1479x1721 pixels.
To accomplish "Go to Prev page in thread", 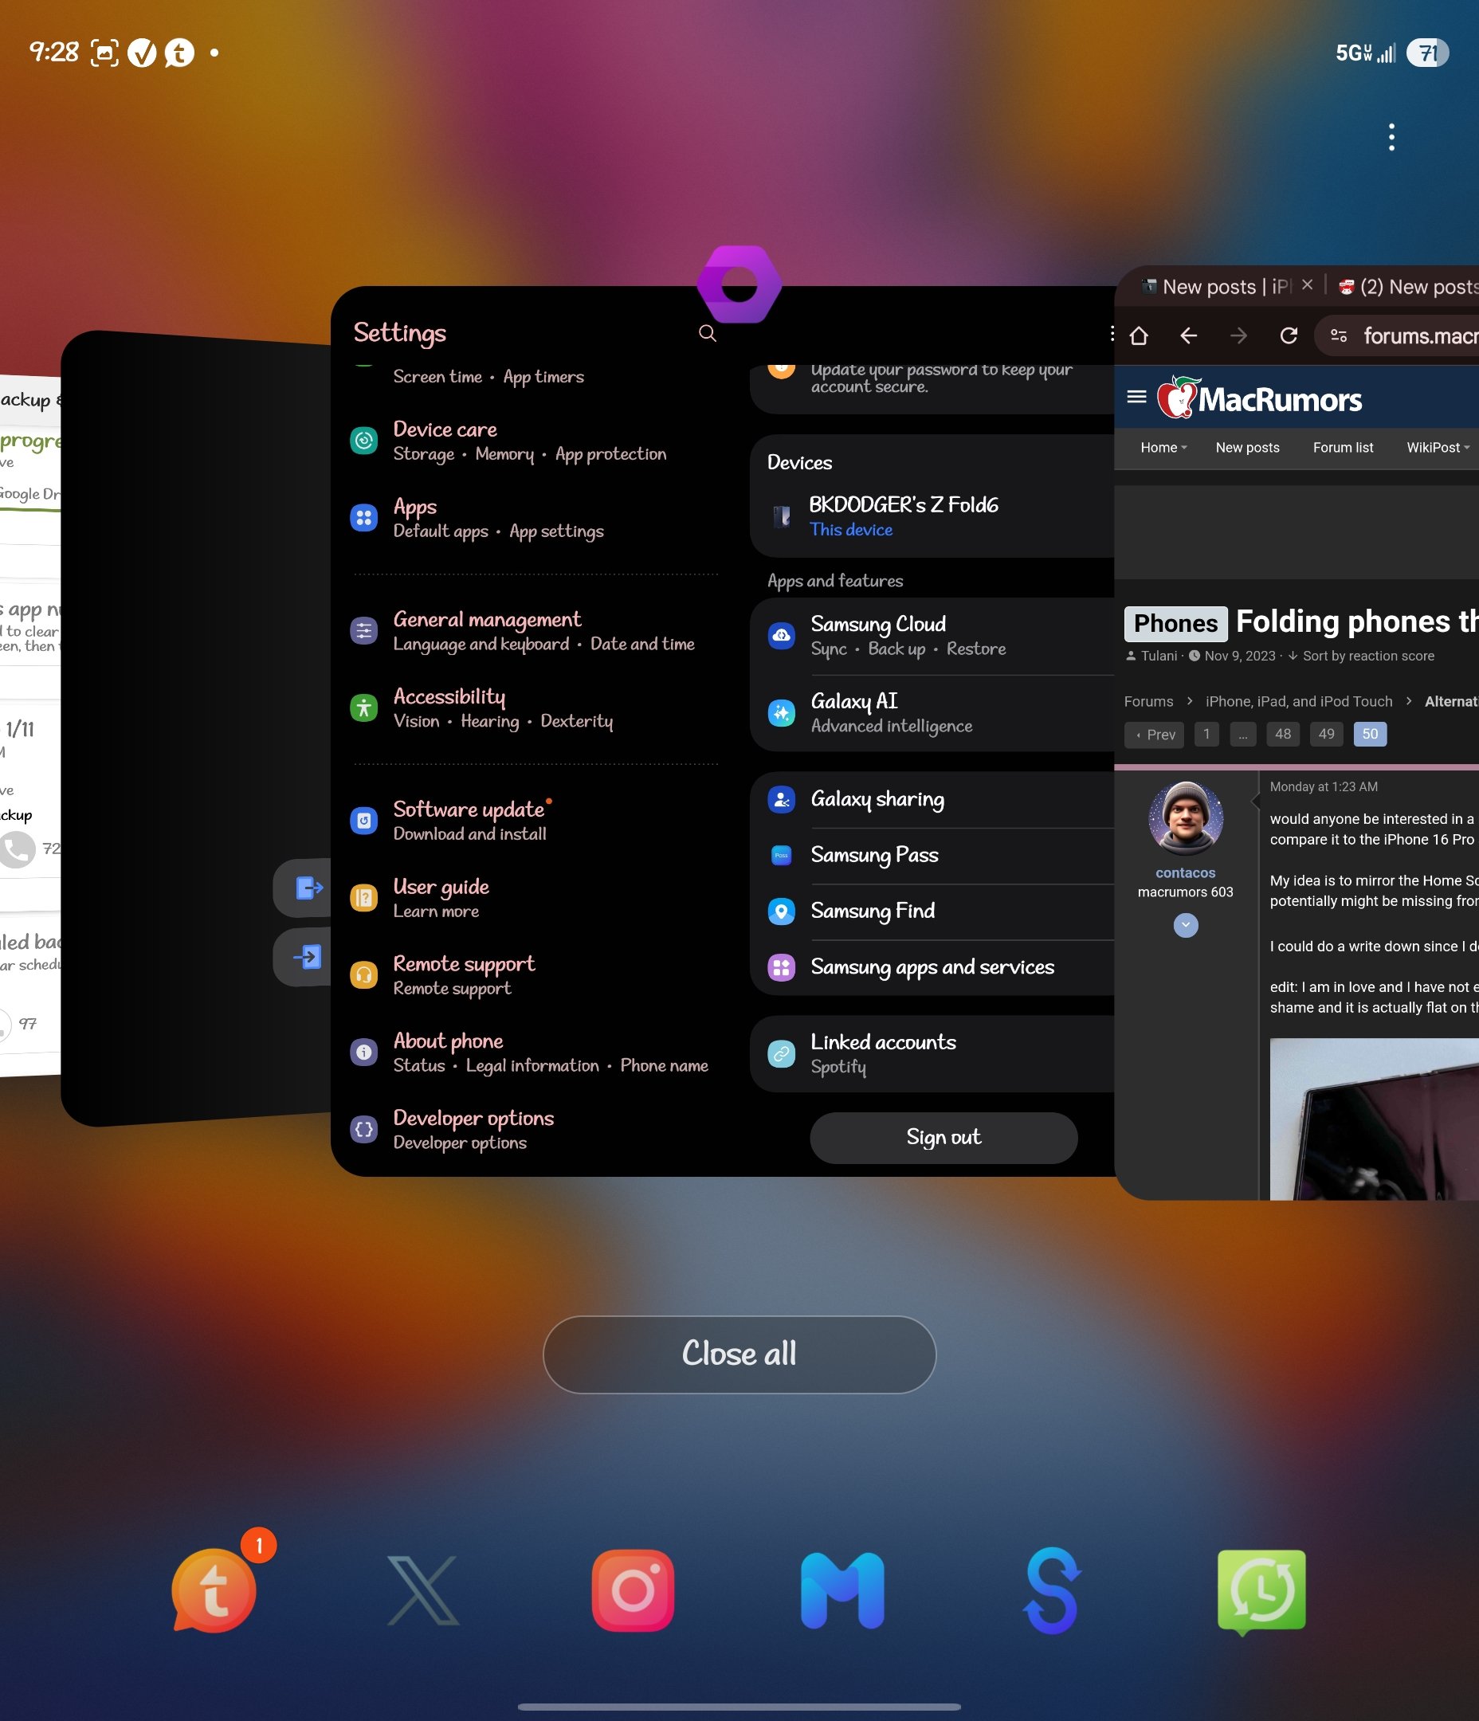I will (1155, 735).
